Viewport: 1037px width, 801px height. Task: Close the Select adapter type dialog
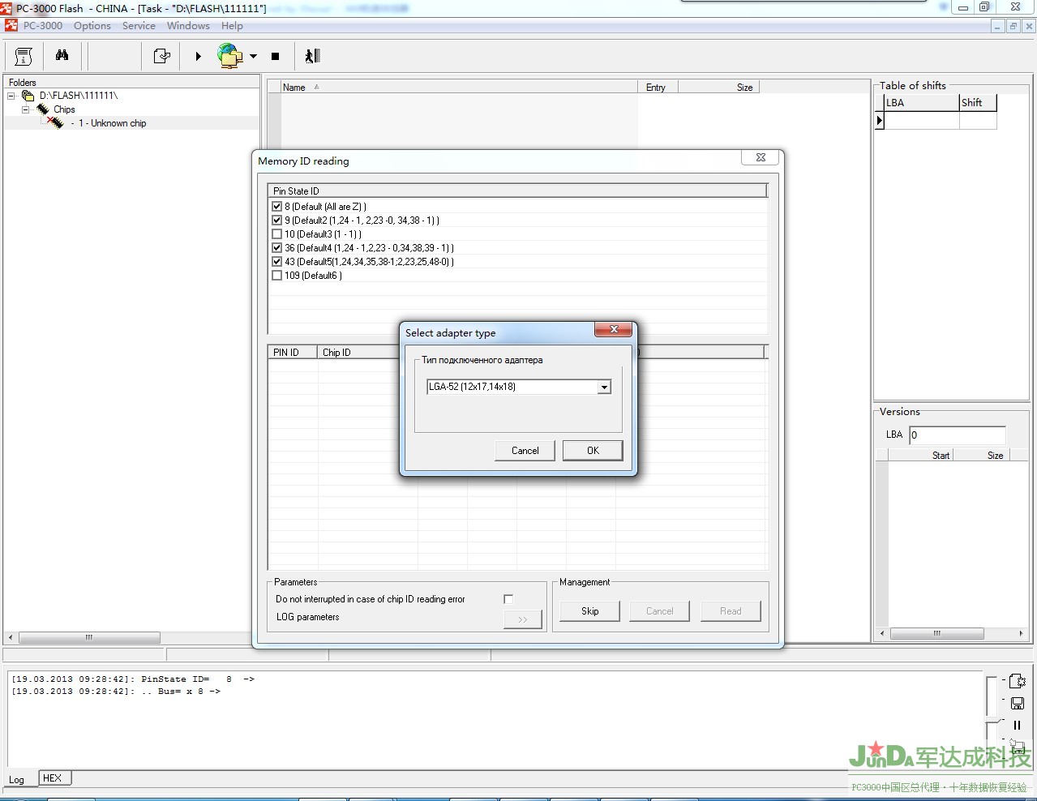pos(614,329)
